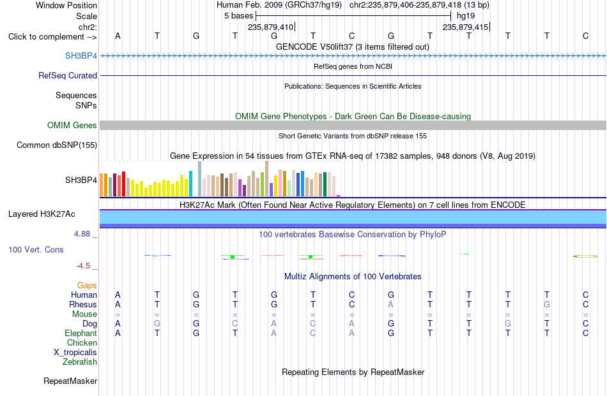Image resolution: width=607 pixels, height=396 pixels.
Task: Click the -4.5 PhyloP lower limit value
Action: tap(83, 266)
